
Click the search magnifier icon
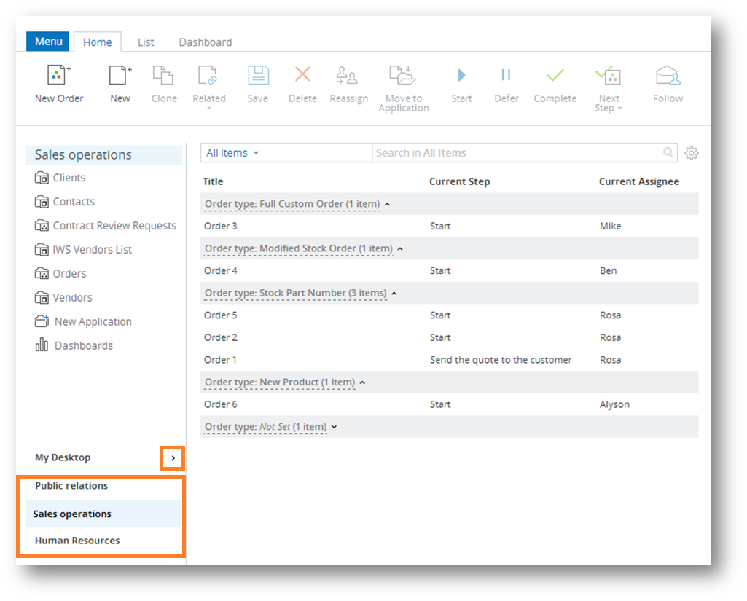(x=668, y=153)
